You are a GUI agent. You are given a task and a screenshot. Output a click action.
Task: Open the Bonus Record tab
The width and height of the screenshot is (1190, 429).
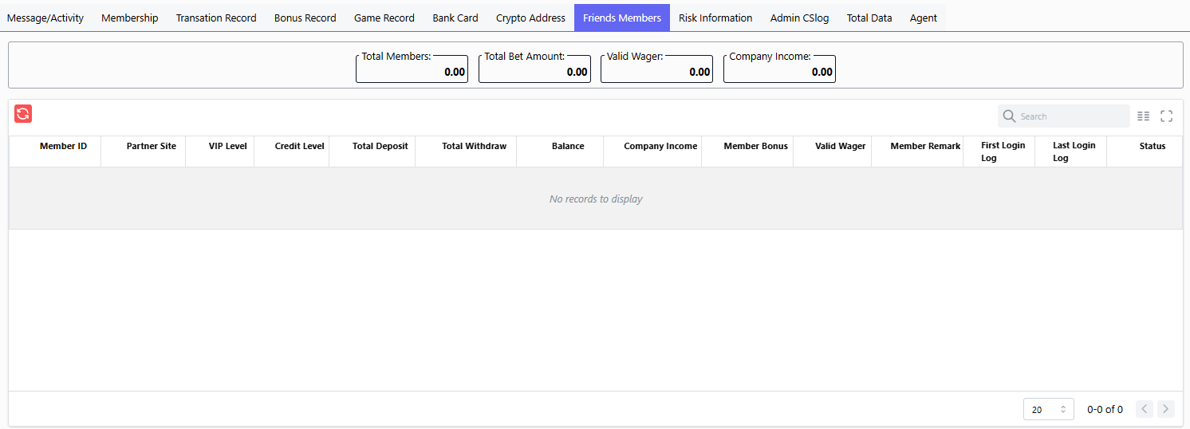point(305,18)
